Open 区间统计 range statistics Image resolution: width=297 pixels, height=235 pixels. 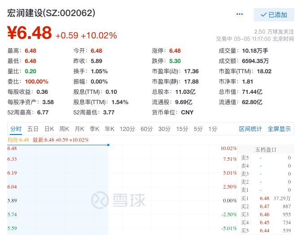[250, 129]
